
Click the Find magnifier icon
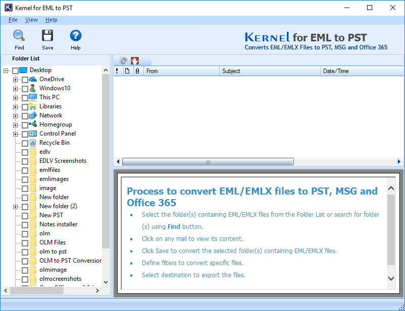point(19,36)
